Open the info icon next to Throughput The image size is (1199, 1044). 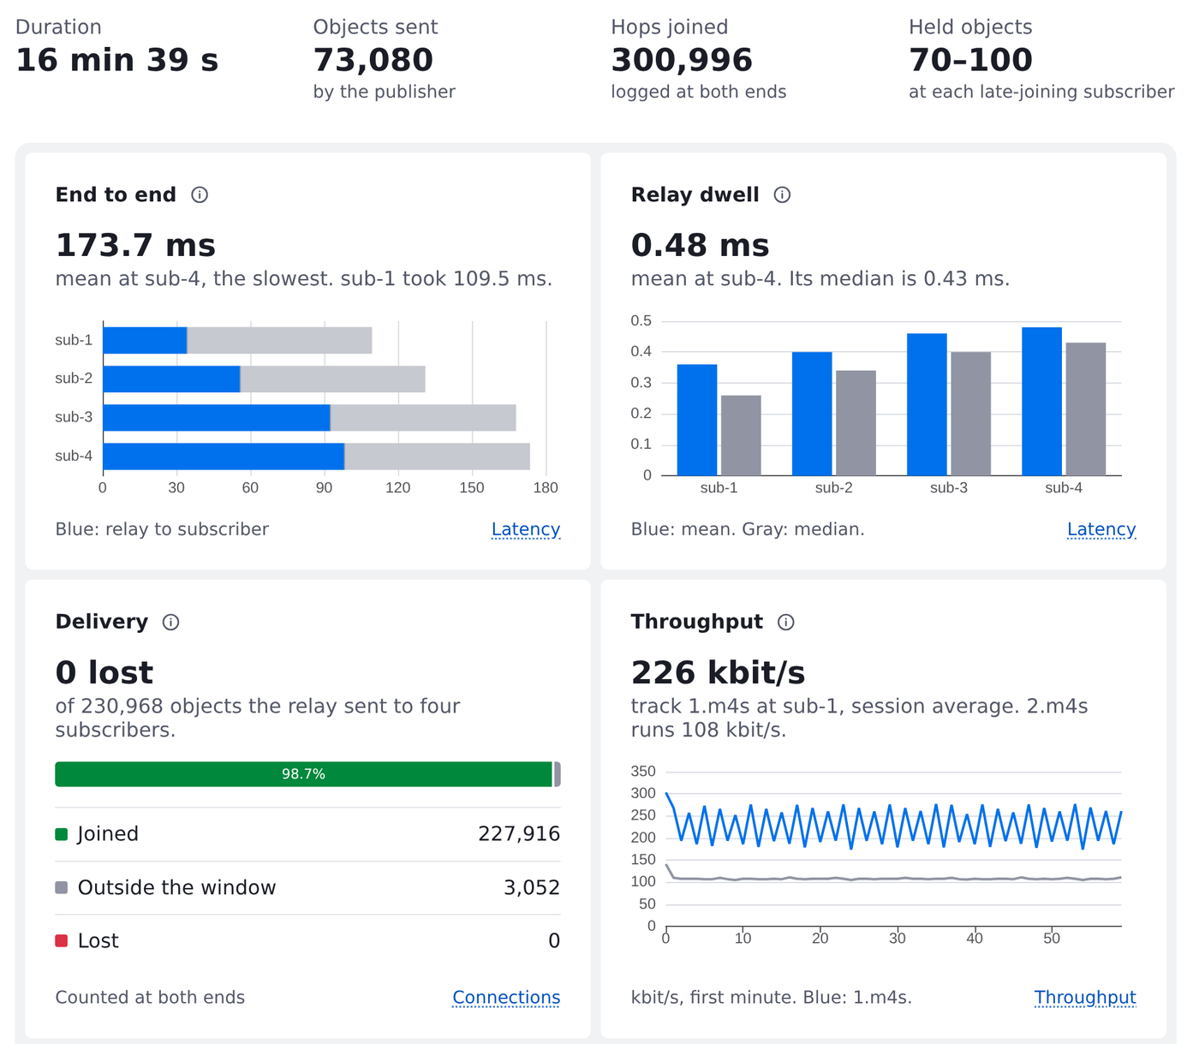tap(786, 622)
